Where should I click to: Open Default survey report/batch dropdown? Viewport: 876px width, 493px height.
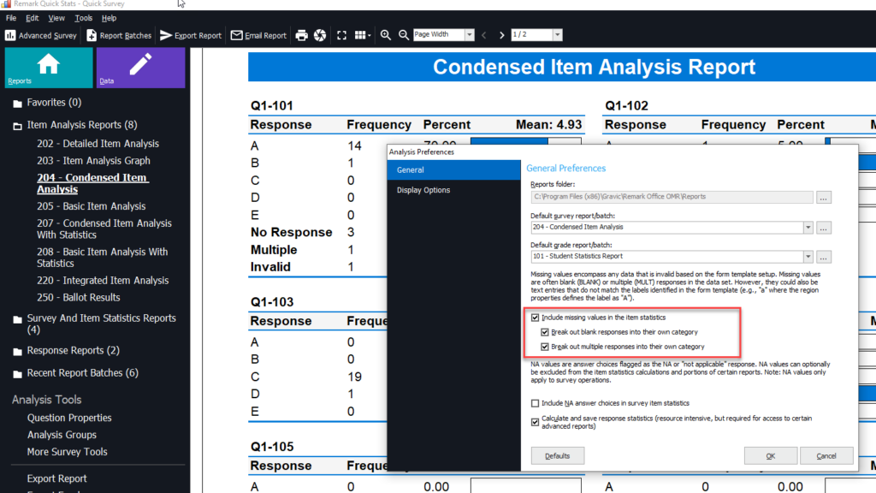click(808, 228)
